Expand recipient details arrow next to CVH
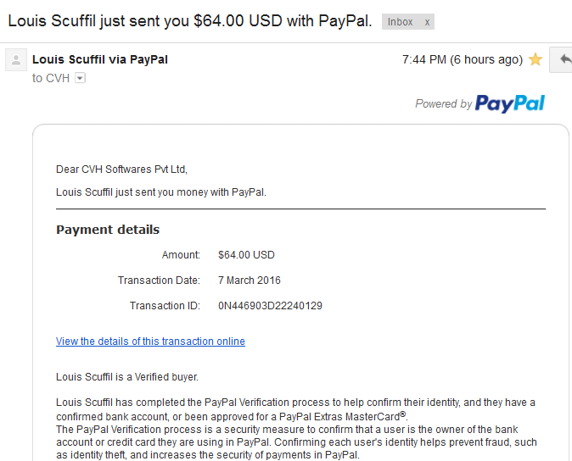572x461 pixels. (80, 78)
